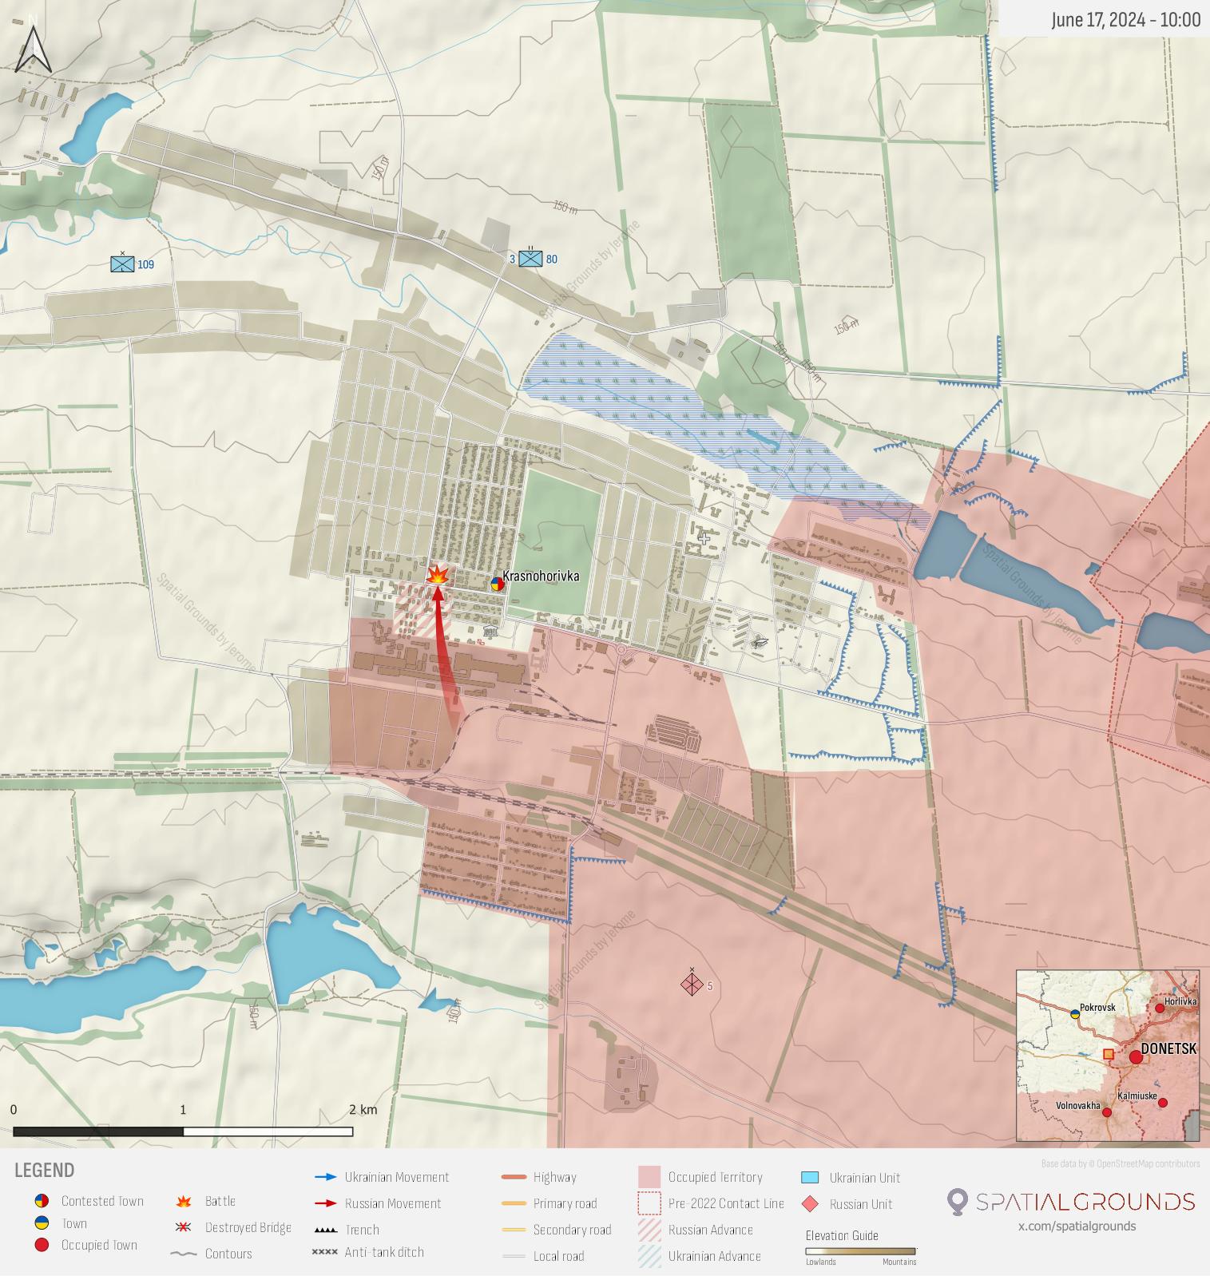Click the Volnovakha marker in inset map

[x=1107, y=1112]
